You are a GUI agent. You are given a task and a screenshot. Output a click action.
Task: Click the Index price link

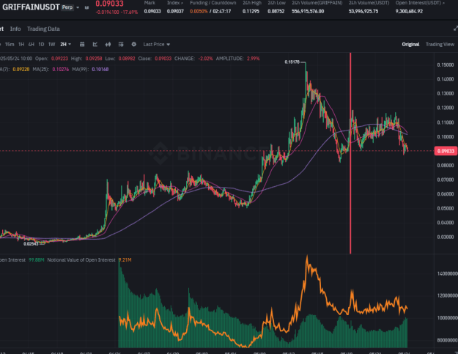175,3
